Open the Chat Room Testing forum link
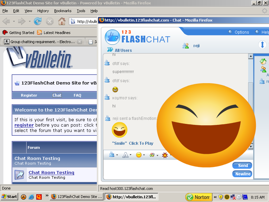 pos(51,172)
